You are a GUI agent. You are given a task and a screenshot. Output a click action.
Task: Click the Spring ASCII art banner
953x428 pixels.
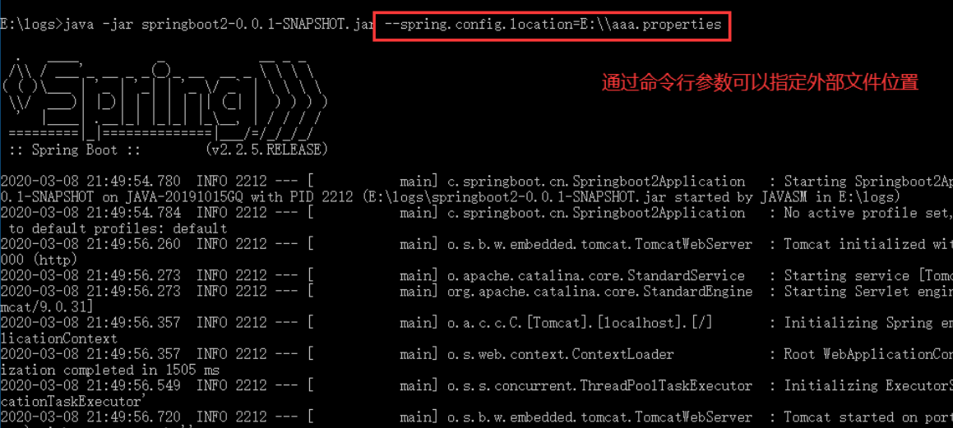click(164, 97)
